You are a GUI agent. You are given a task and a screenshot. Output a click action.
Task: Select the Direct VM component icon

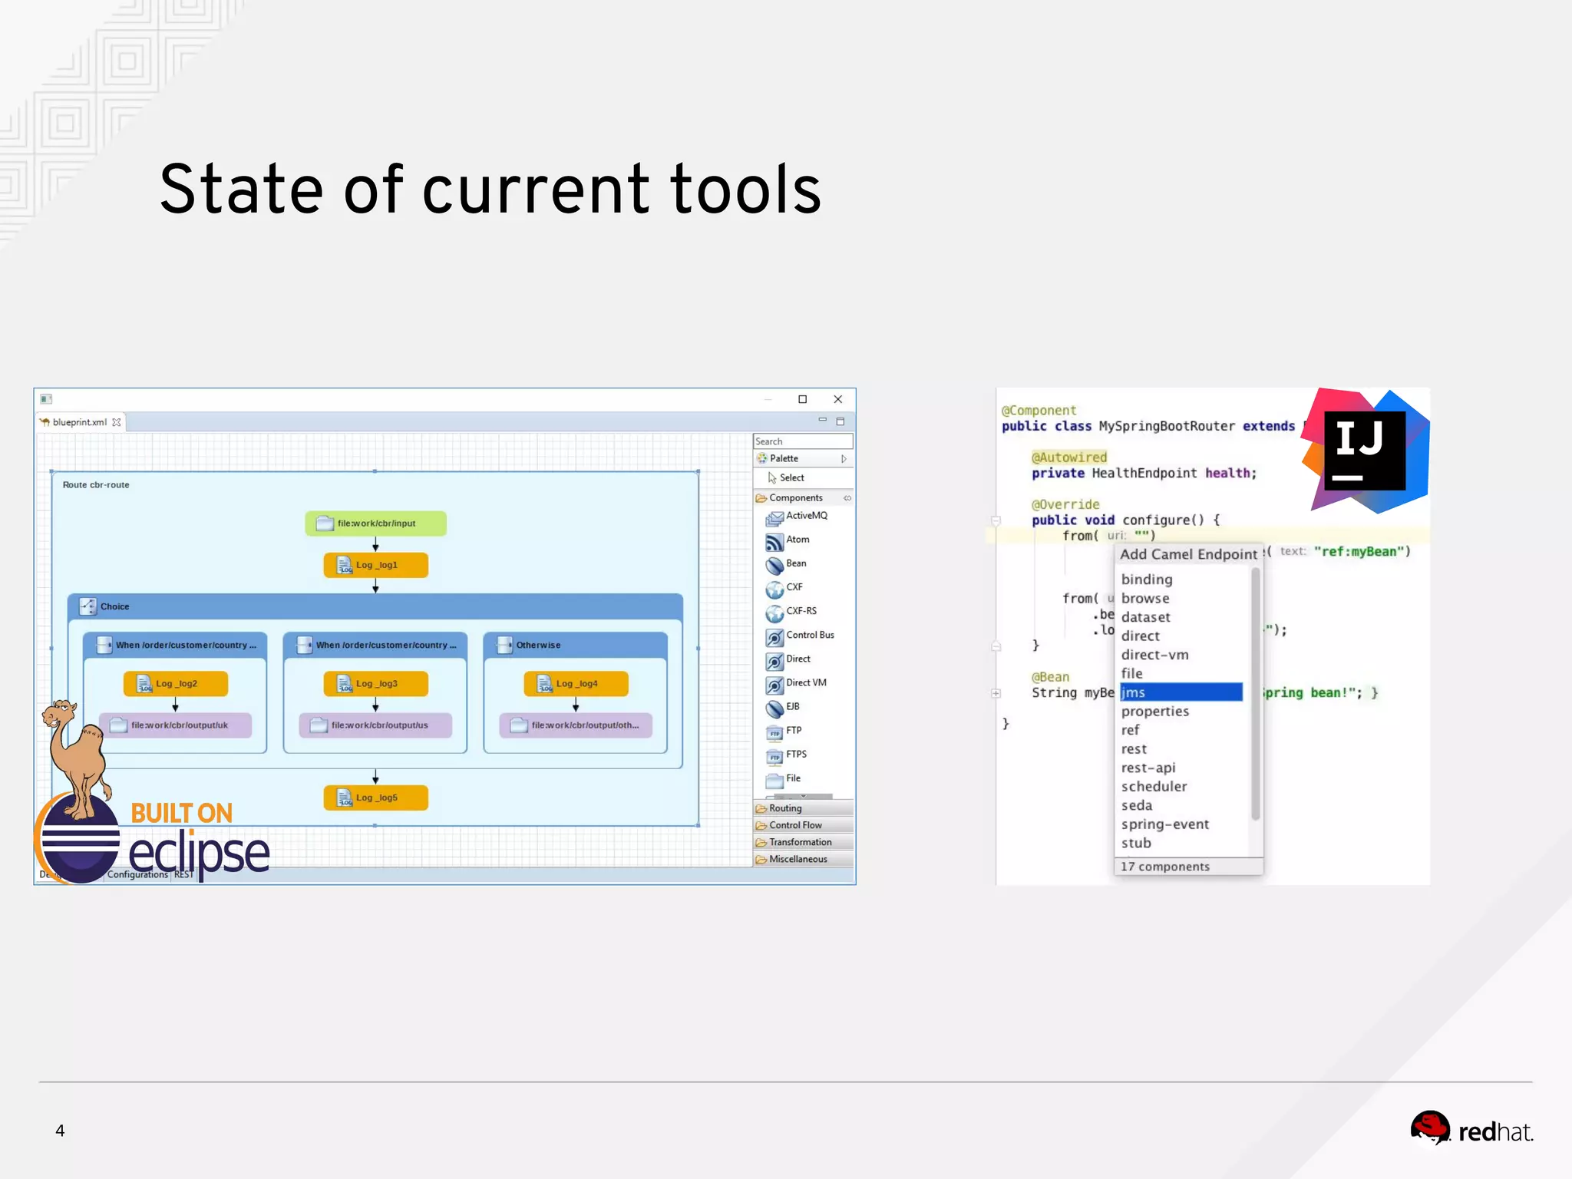pos(774,685)
